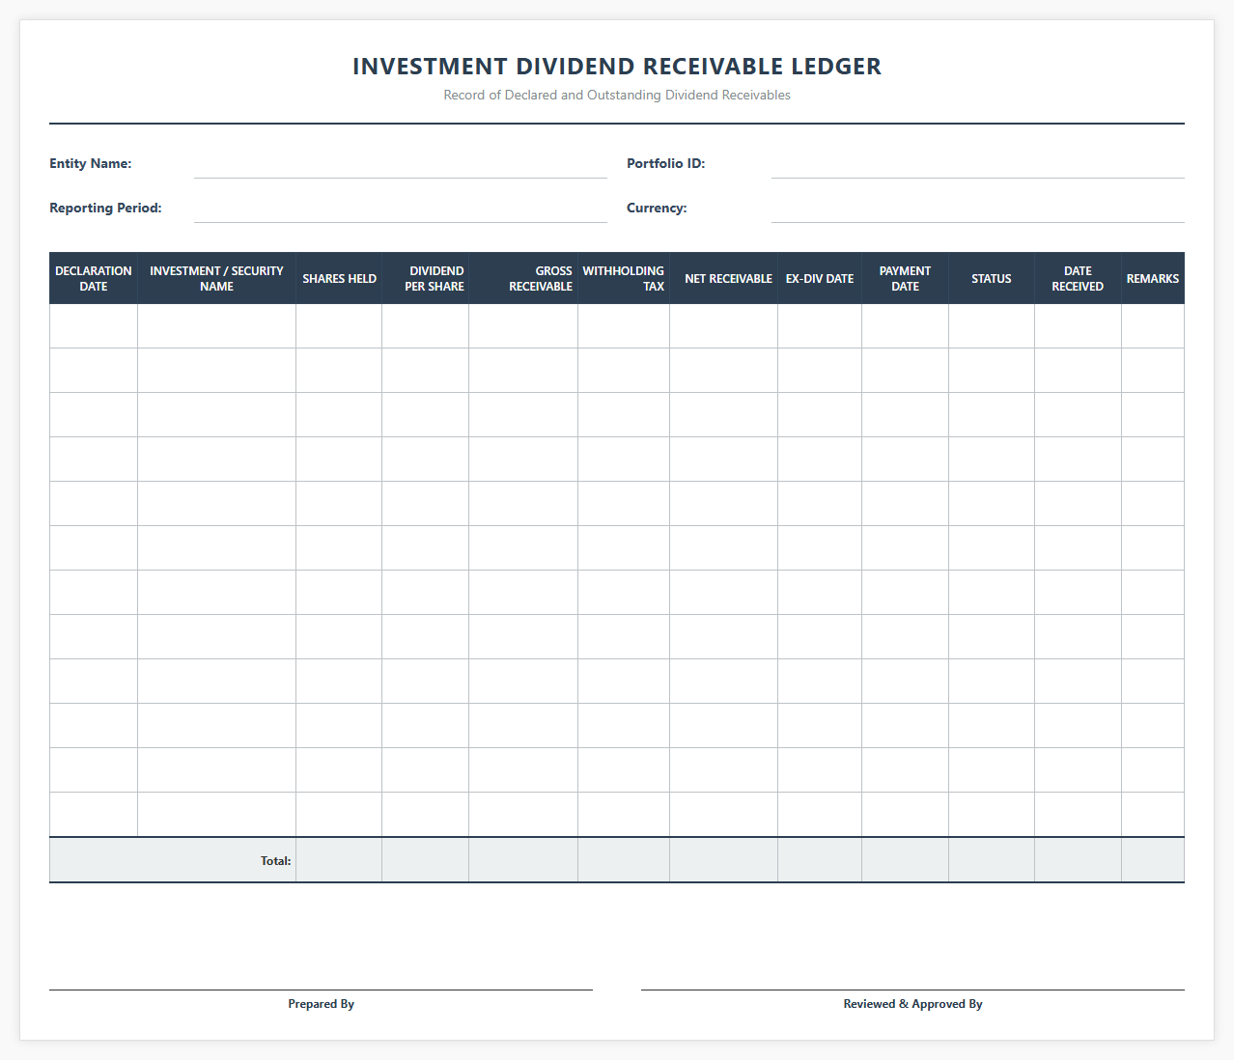This screenshot has height=1060, width=1234.
Task: Select the 'Status' column header
Action: 992,278
